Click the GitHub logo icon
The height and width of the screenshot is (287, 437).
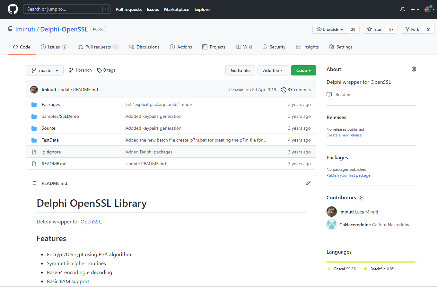coord(13,9)
